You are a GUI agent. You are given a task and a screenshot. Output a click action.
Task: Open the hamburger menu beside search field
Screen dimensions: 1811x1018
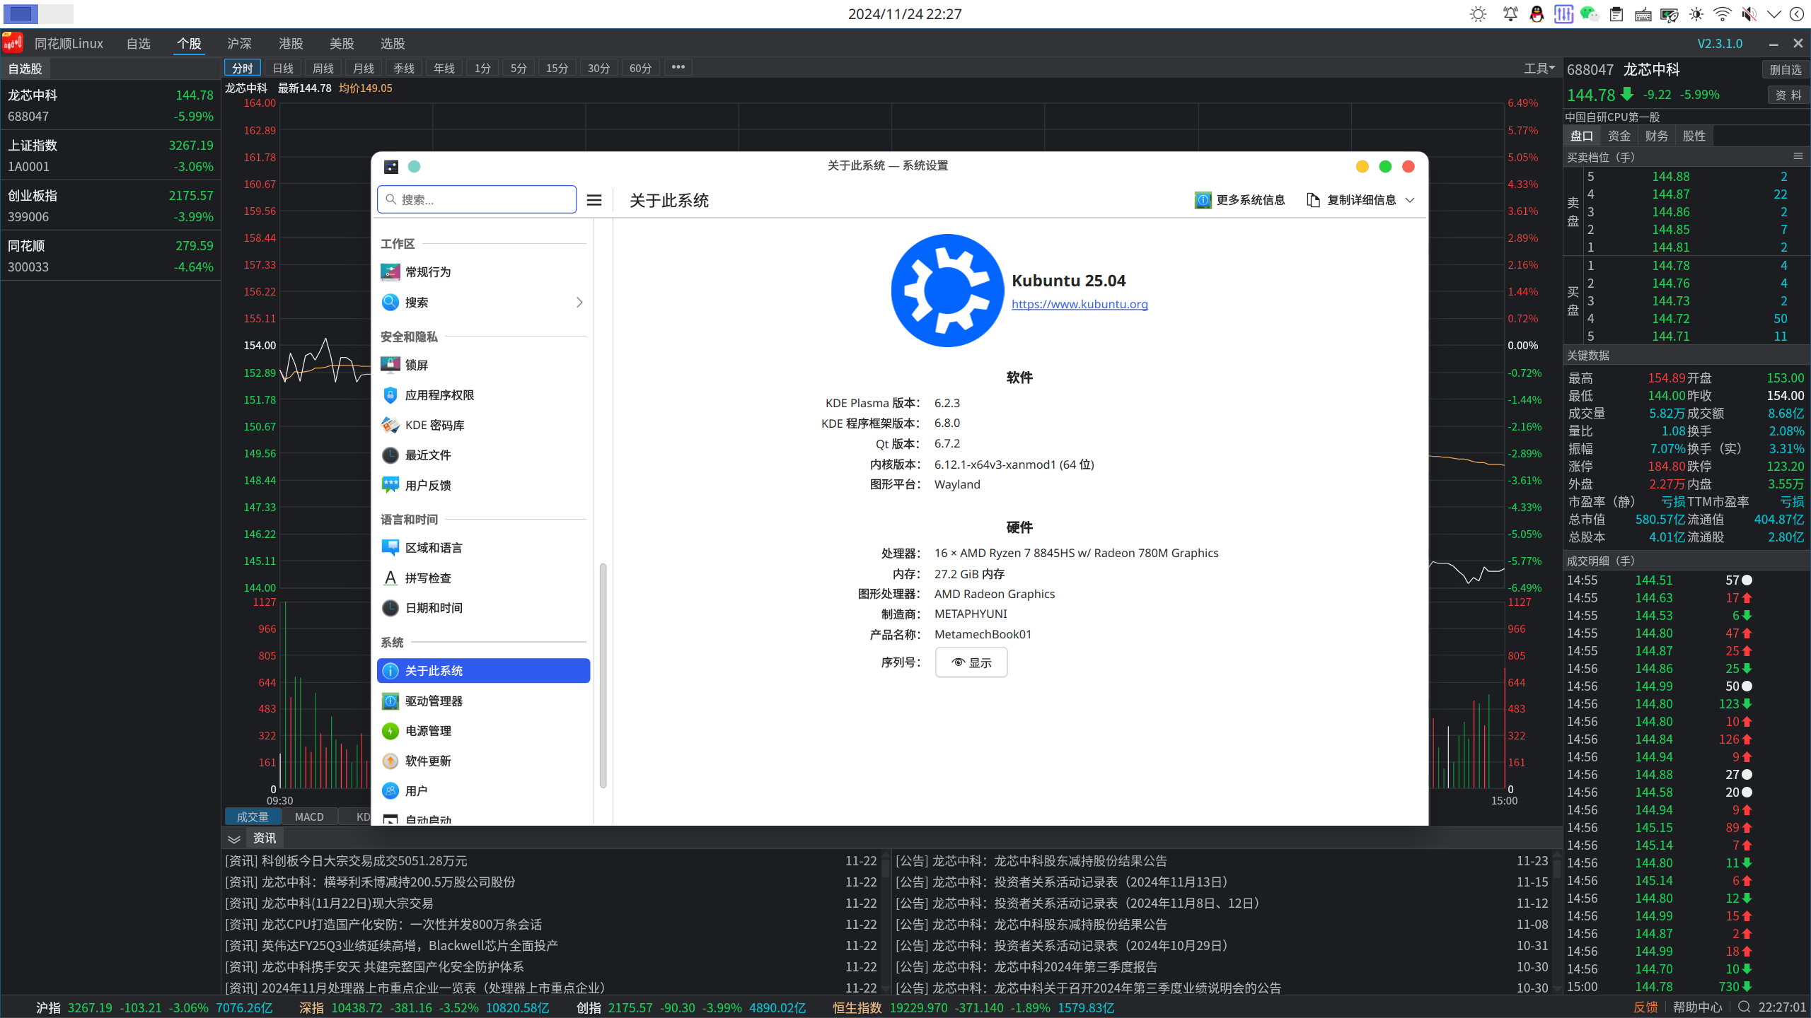(594, 200)
